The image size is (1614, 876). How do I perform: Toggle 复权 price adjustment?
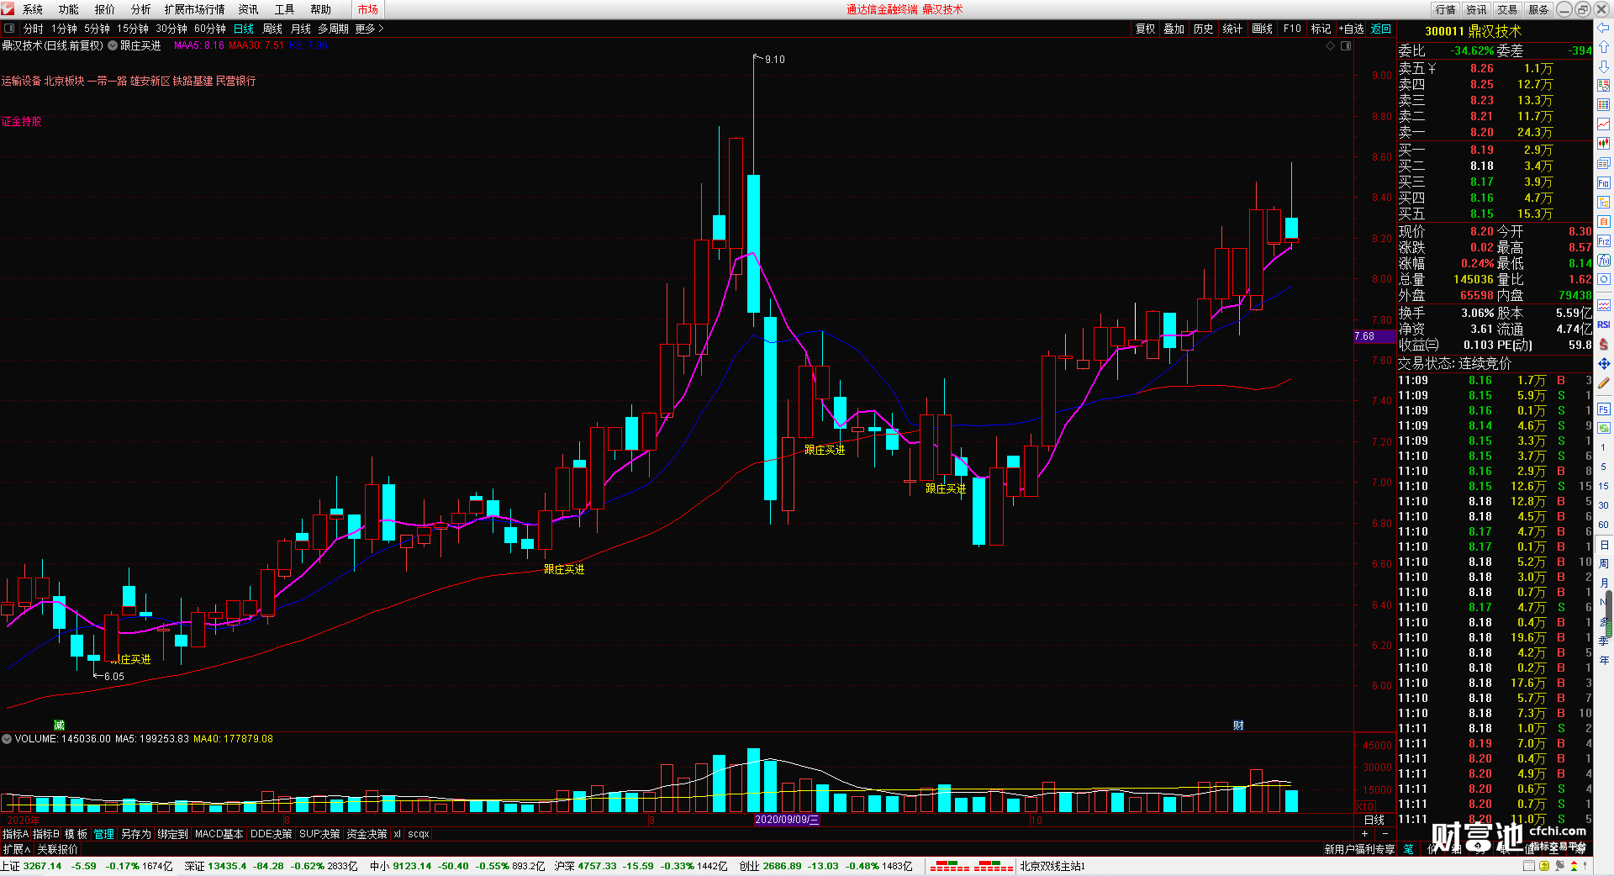(1145, 29)
